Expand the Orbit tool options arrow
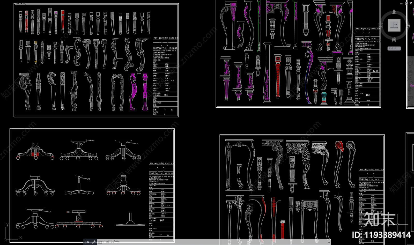Viewport: 414px width, 245px height. (x=410, y=94)
